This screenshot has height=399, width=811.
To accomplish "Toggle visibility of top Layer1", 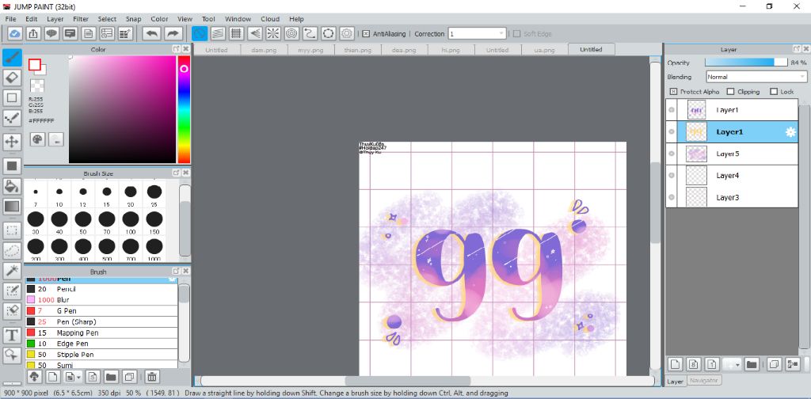I will (672, 110).
